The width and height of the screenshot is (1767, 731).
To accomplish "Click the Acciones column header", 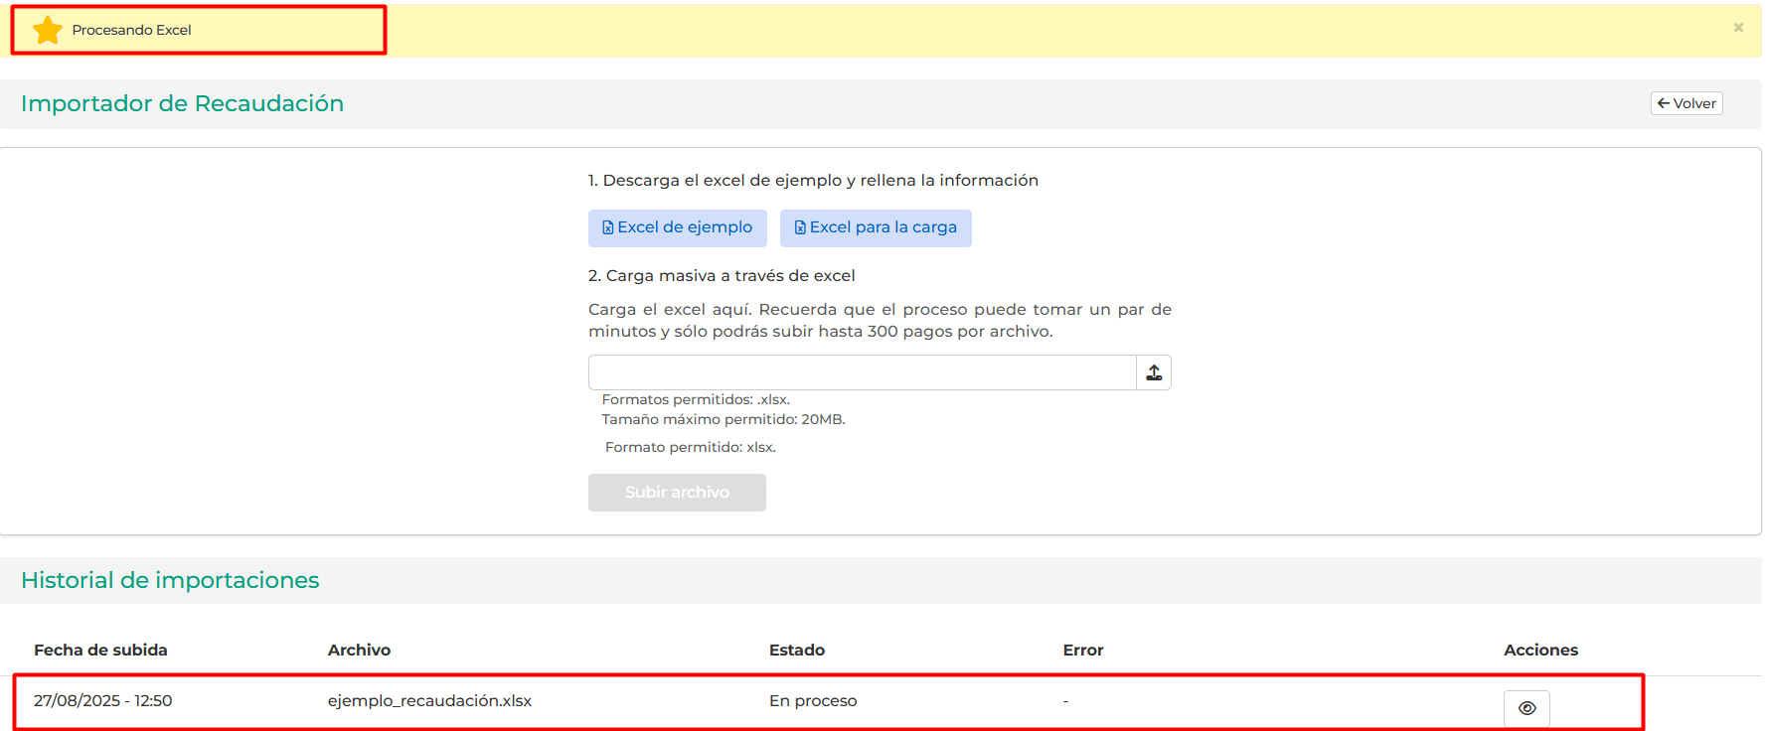I will (1539, 651).
